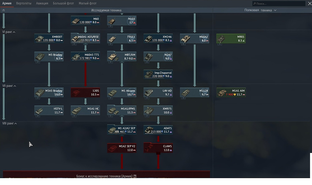Image resolution: width=312 pixels, height=185 pixels.
Task: Open the Авиация tab
Action: click(x=42, y=3)
